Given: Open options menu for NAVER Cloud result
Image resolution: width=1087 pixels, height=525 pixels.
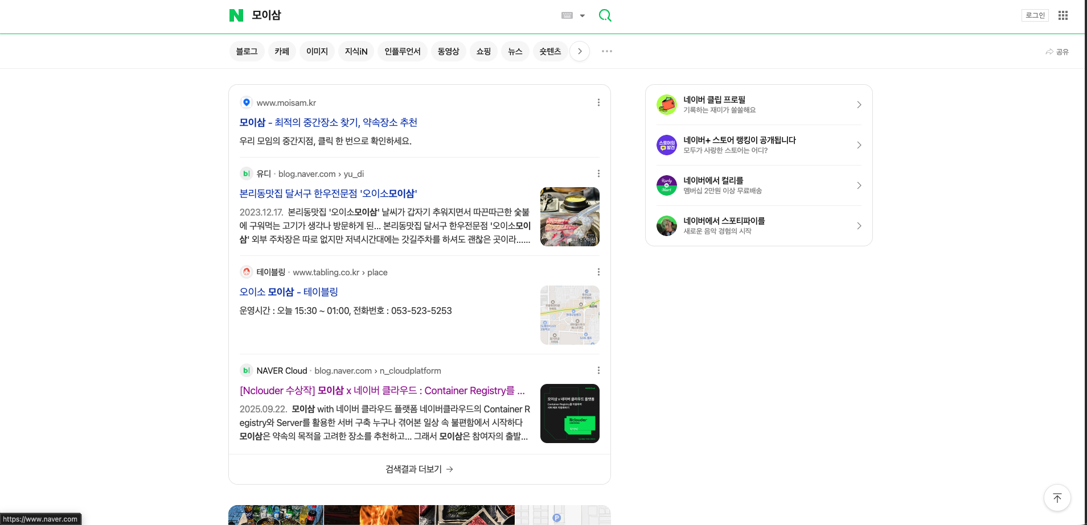Looking at the screenshot, I should click(x=598, y=370).
